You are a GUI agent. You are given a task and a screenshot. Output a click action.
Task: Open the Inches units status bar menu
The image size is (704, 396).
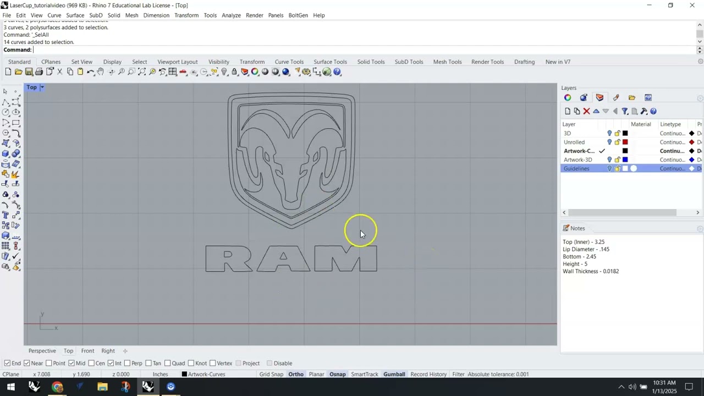click(x=160, y=374)
